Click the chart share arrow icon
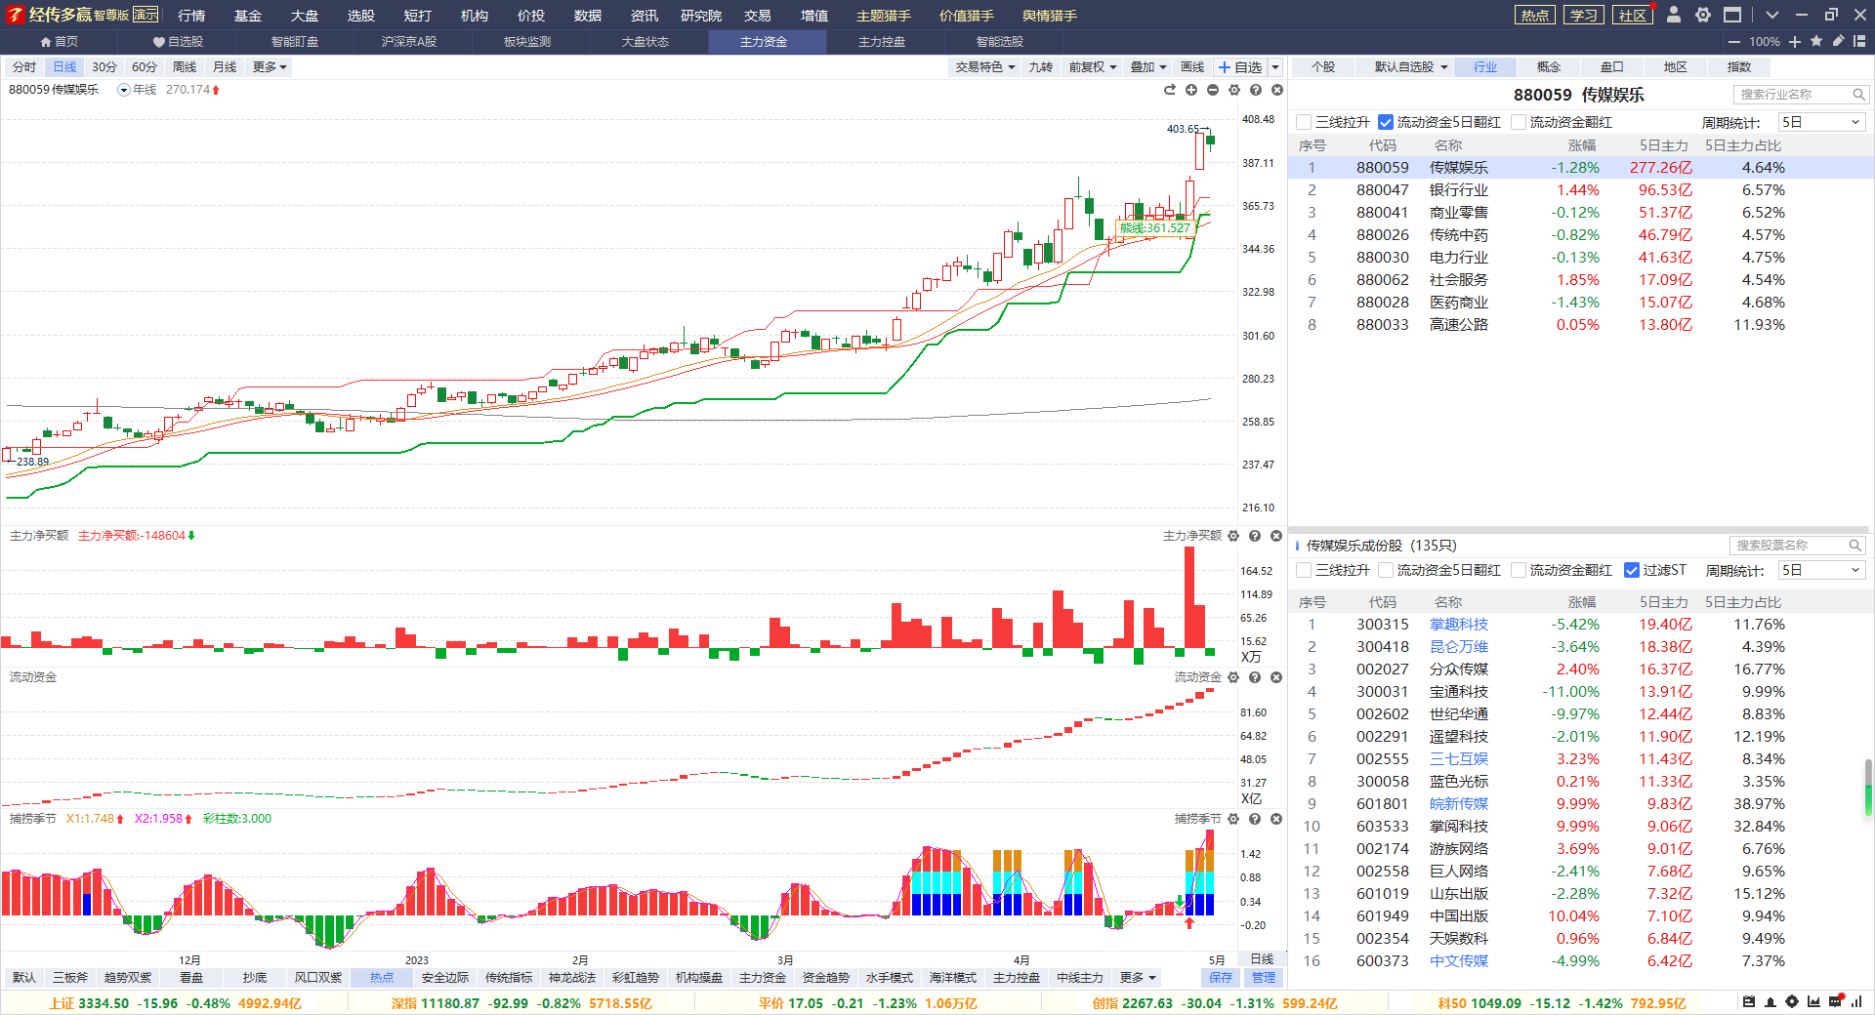Viewport: 1875px width, 1015px height. click(x=1170, y=90)
